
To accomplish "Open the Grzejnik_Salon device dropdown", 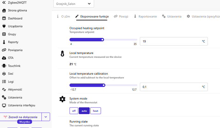I will coord(74,4).
